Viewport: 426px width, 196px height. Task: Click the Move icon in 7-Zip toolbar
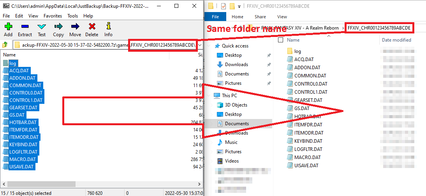click(x=75, y=26)
